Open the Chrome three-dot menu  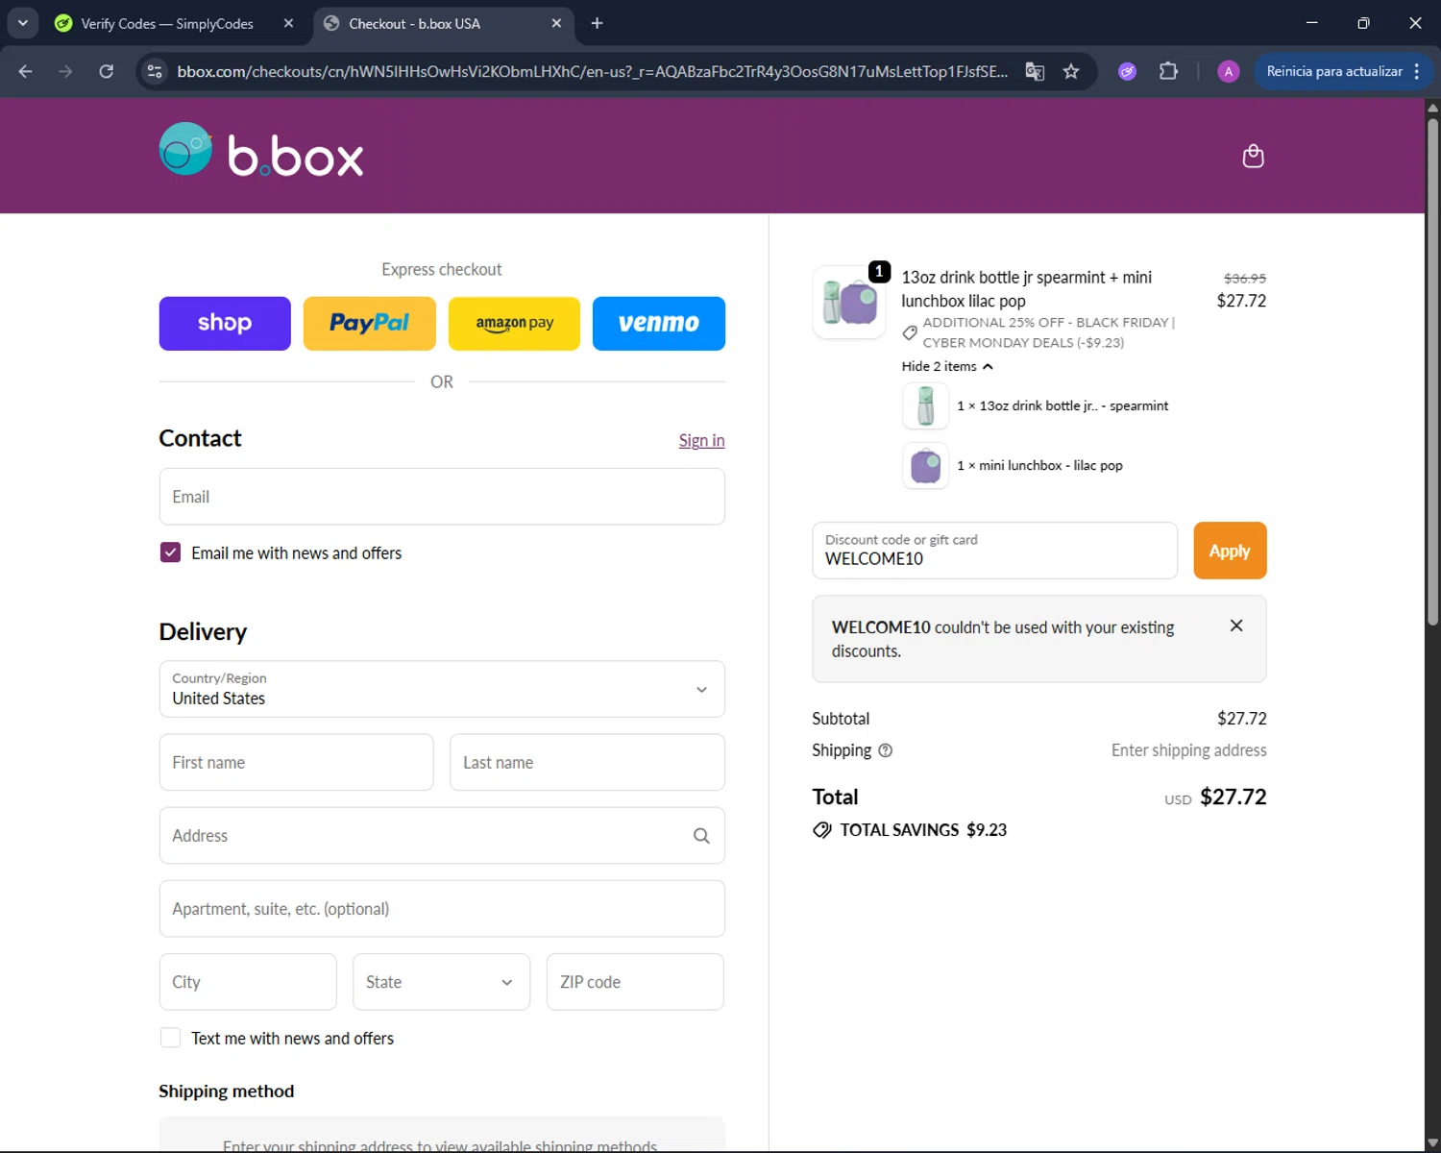(1417, 71)
